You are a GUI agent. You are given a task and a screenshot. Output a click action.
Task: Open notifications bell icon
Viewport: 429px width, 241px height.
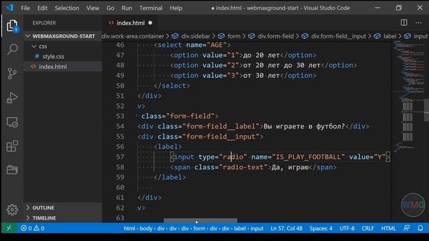(420, 228)
